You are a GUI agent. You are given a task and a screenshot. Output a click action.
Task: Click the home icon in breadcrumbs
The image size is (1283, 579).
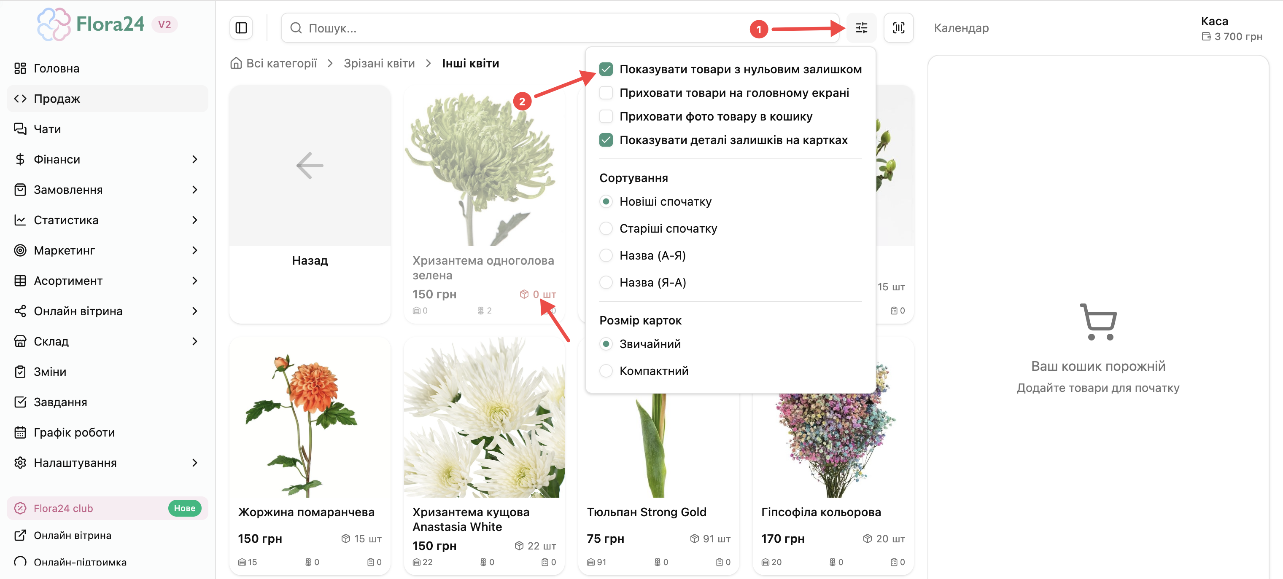click(x=236, y=63)
